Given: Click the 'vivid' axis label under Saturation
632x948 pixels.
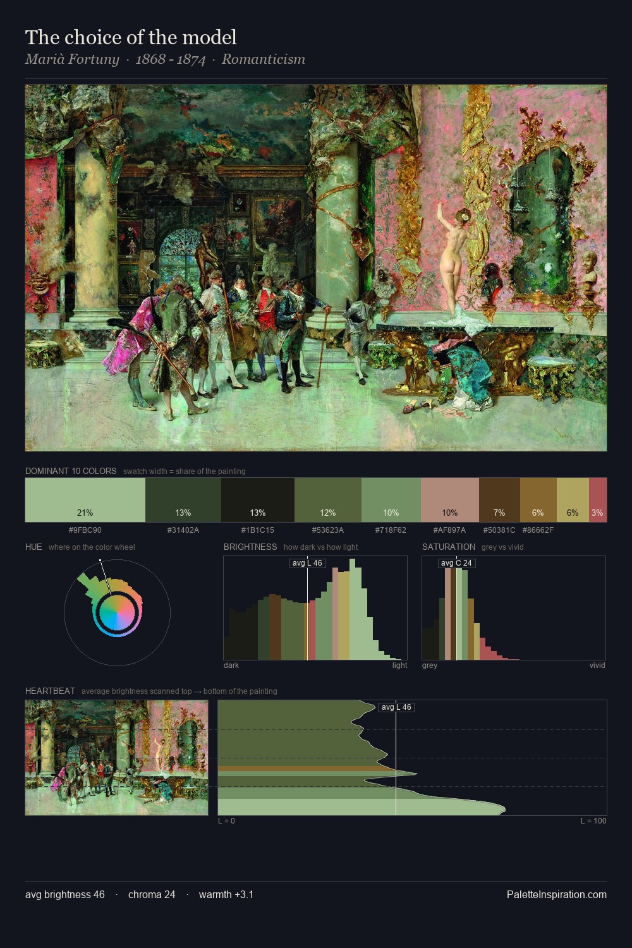Looking at the screenshot, I should (597, 665).
